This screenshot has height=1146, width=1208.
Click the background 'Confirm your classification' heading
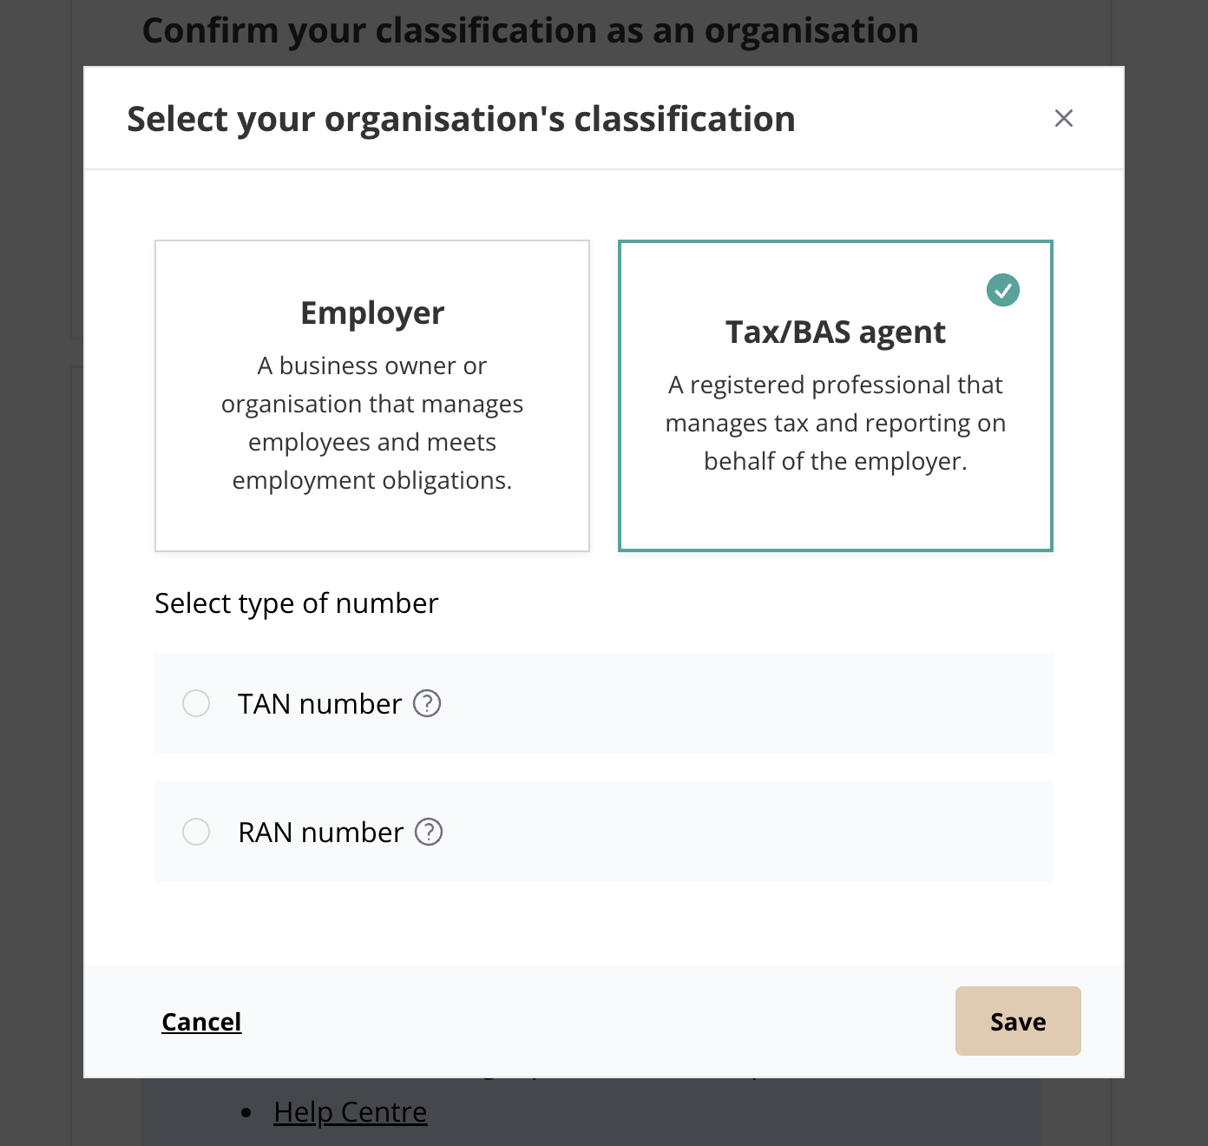pos(530,31)
